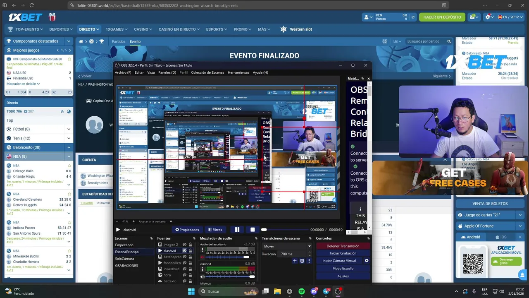Show the fondobillete source
The height and width of the screenshot is (298, 529).
(185, 263)
